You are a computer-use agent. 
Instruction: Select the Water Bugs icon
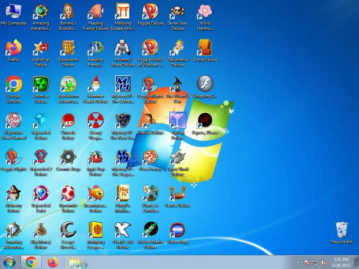[177, 233]
